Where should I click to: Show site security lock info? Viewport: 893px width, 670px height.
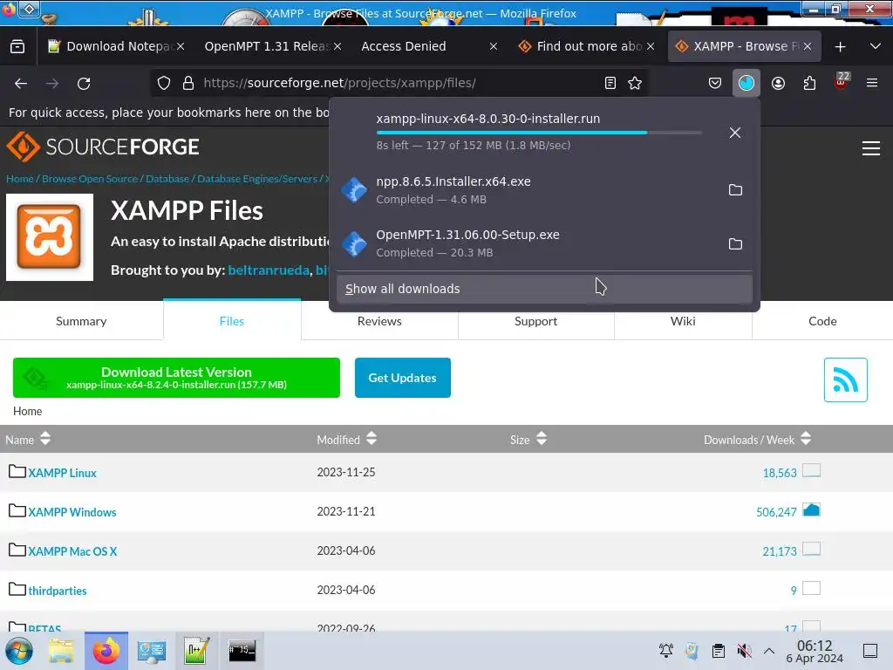[188, 83]
